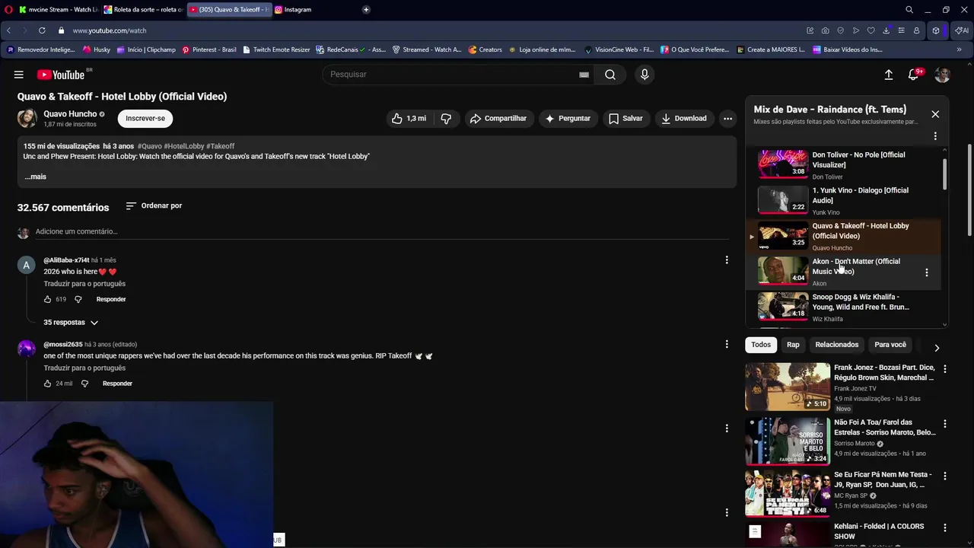Open the Quavo Huncho channel link

70,114
